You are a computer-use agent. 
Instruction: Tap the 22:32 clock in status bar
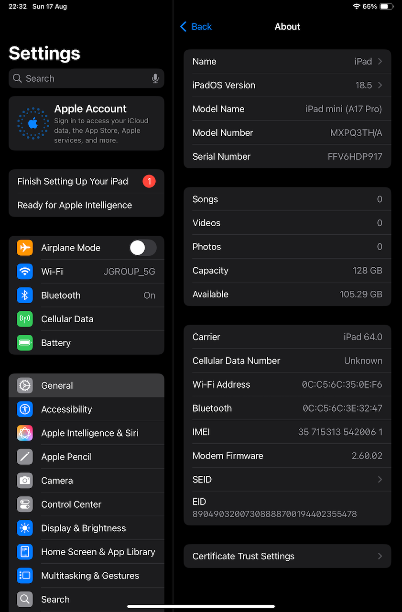pos(18,7)
